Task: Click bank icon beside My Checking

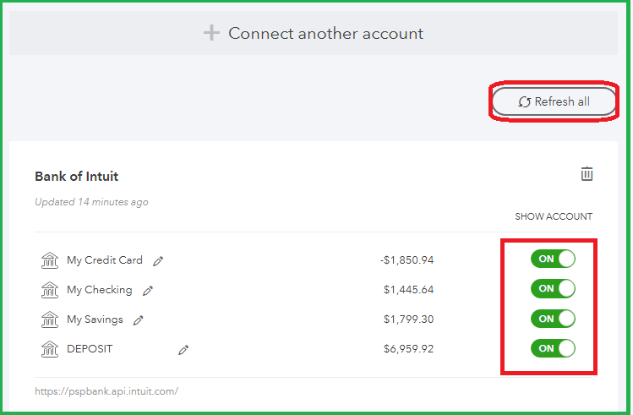Action: tap(50, 290)
